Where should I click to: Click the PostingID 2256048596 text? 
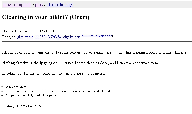point(21,106)
